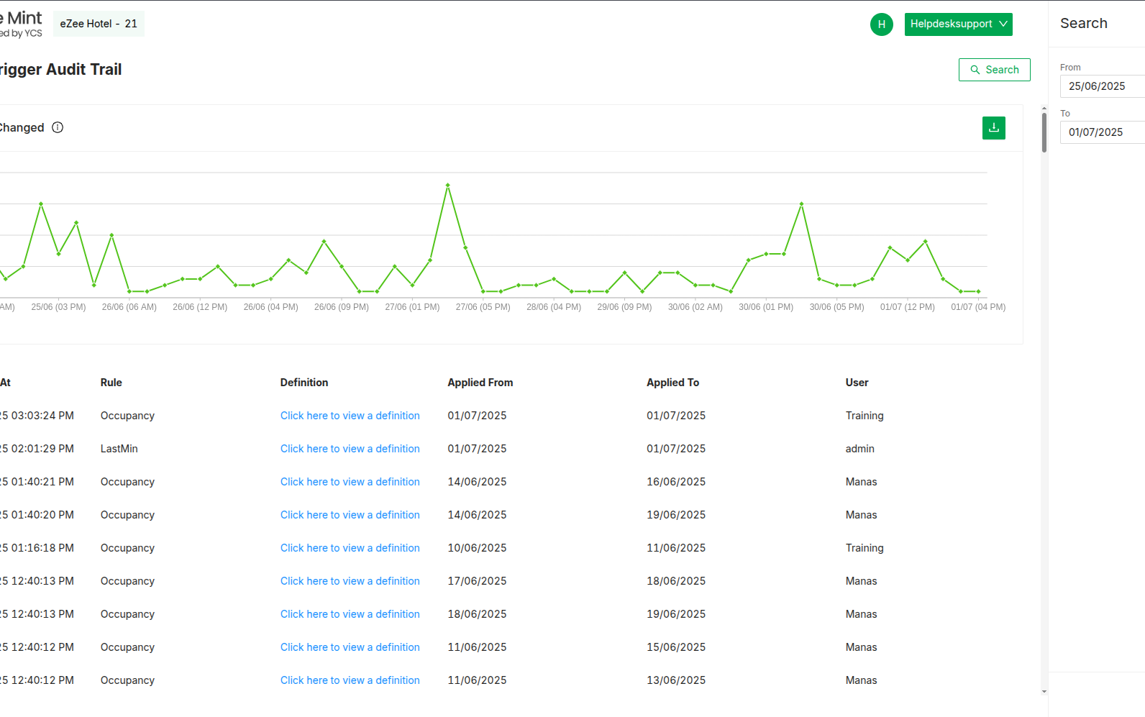Click the info icon next to Changed
The width and height of the screenshot is (1145, 717).
pyautogui.click(x=58, y=127)
